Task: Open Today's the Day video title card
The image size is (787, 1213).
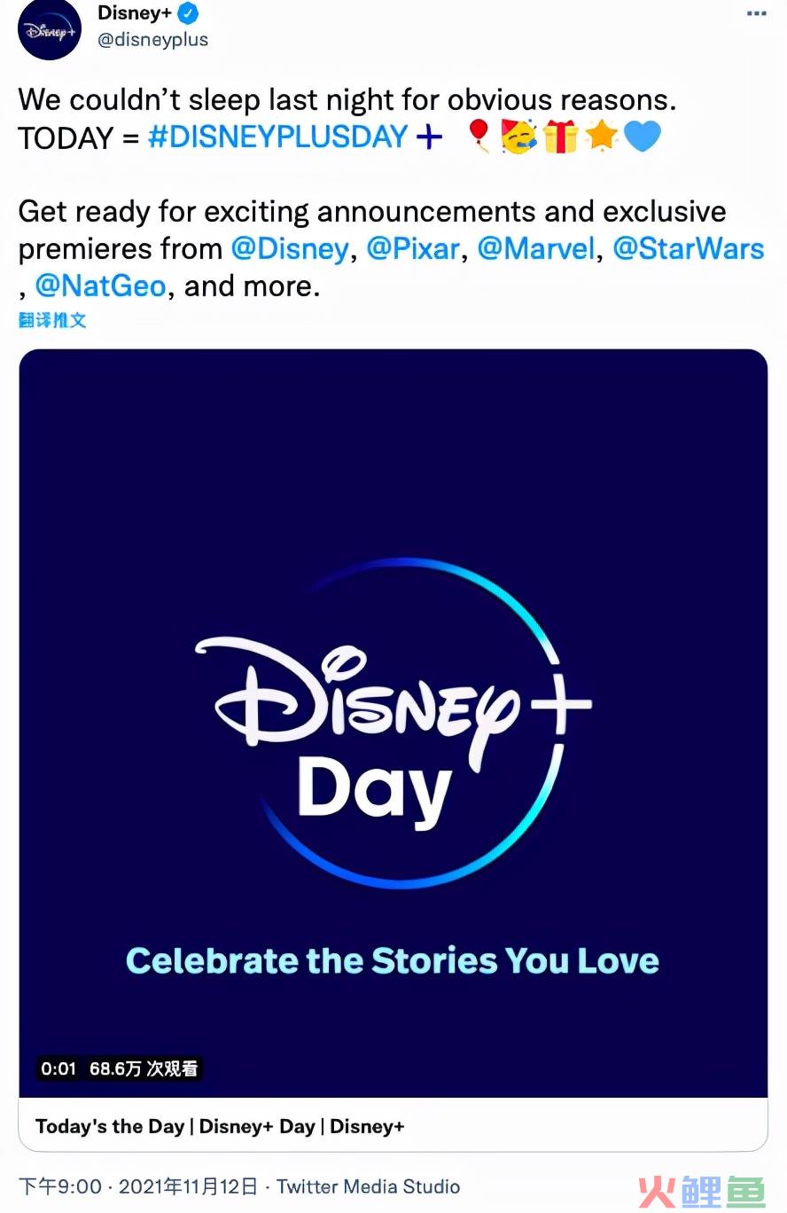Action: 393,1125
